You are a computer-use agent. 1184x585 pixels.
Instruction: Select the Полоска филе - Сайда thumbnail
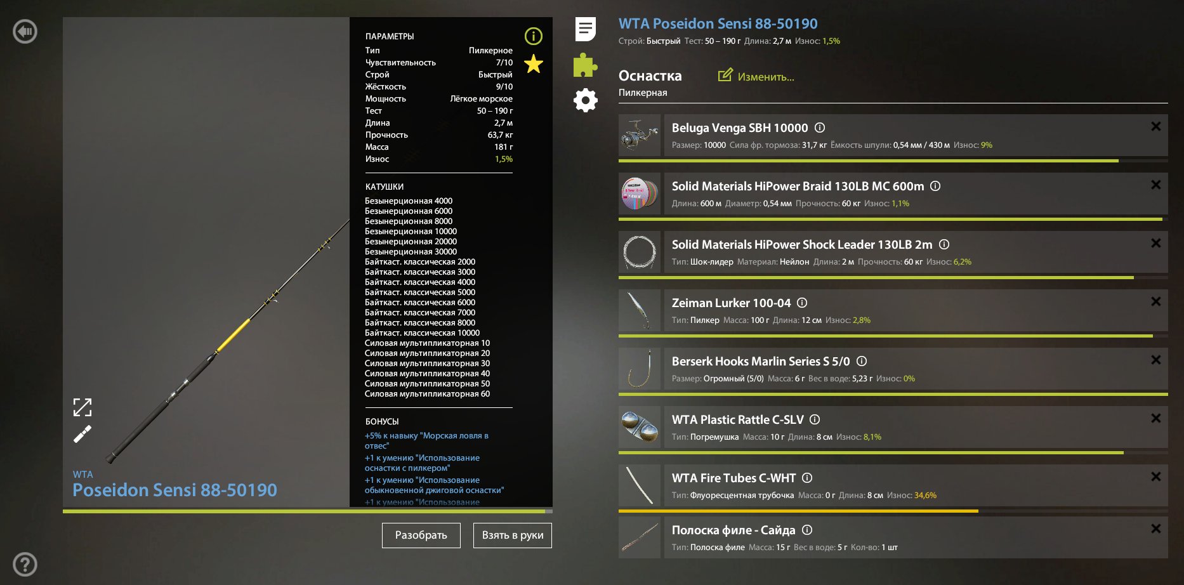pos(640,537)
